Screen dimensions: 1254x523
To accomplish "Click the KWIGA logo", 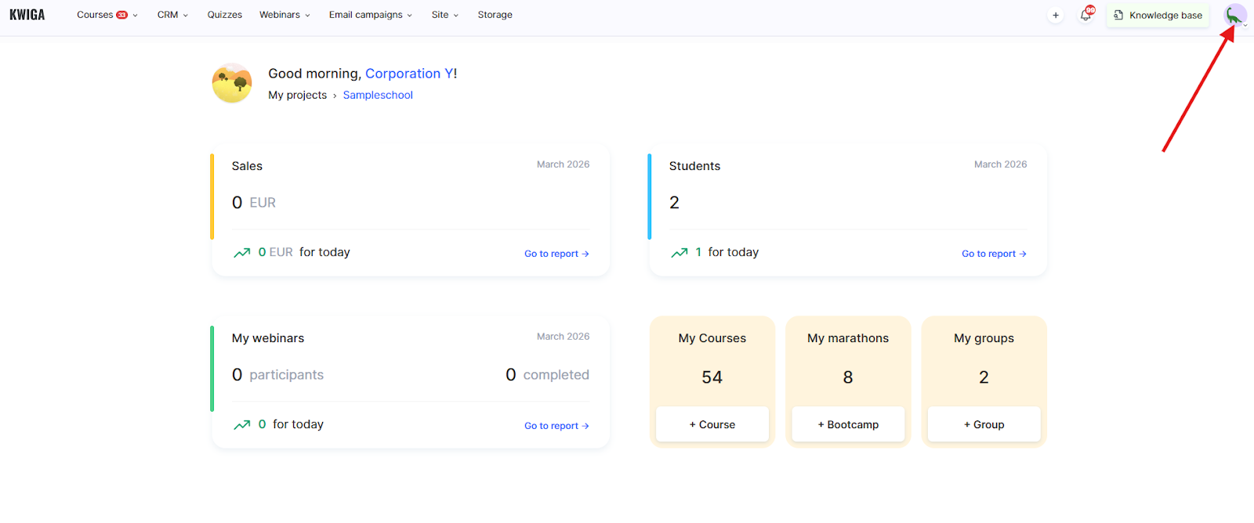I will [x=27, y=15].
